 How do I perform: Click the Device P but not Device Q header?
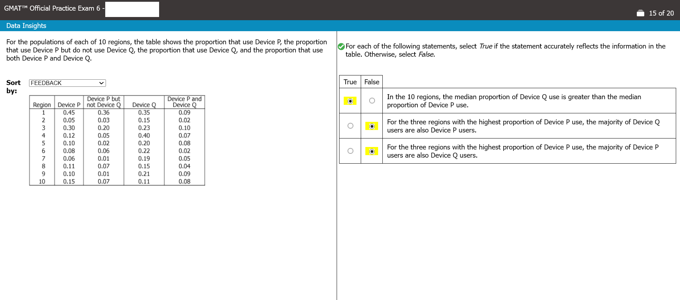tap(103, 102)
